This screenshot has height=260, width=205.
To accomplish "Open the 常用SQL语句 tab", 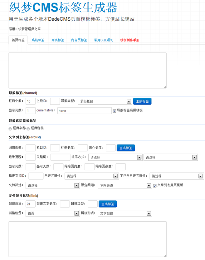I will 104,40.
